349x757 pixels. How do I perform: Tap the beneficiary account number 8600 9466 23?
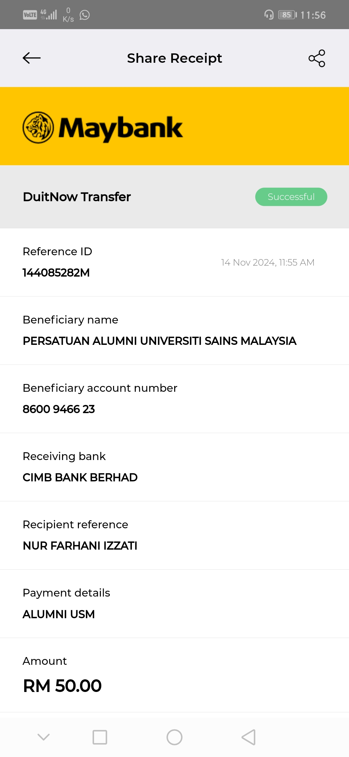pos(59,409)
